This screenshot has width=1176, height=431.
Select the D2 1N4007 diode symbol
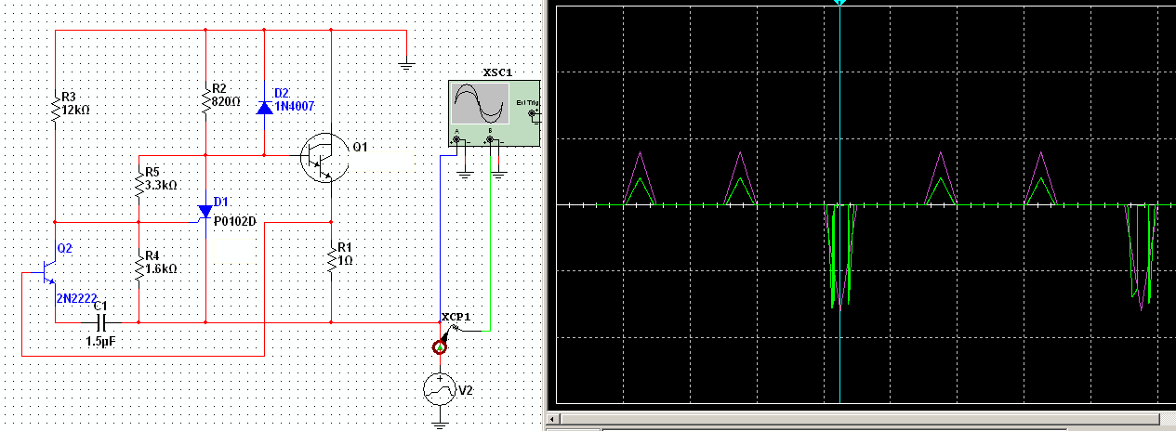click(x=265, y=108)
